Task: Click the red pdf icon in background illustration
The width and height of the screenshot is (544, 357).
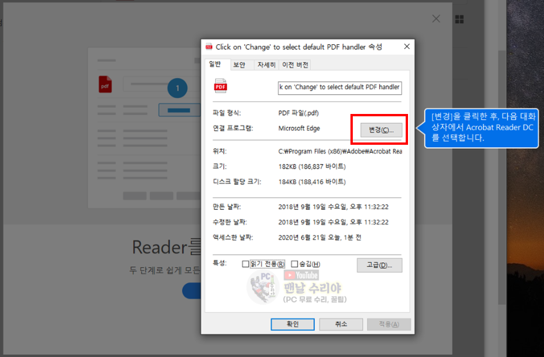Action: tap(105, 84)
